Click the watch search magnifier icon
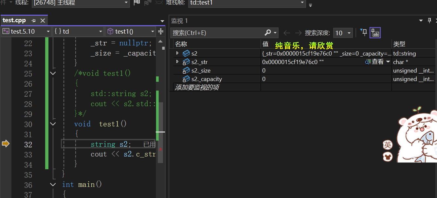This screenshot has height=198, width=437. tap(268, 33)
